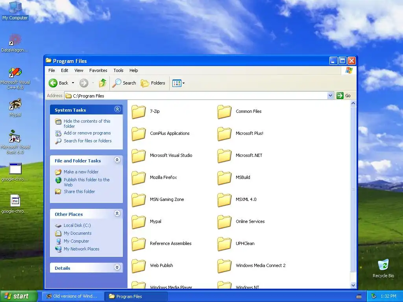Screen dimensions: 403x302
Task: Click Publish this folder to the Web
Action: click(x=87, y=182)
